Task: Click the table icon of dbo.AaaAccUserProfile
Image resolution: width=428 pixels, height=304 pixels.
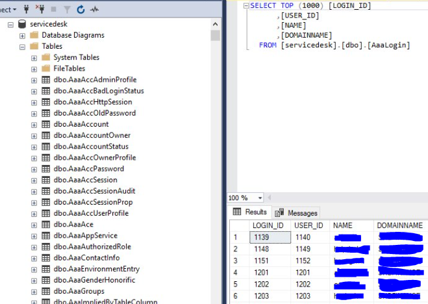Action: (x=46, y=213)
